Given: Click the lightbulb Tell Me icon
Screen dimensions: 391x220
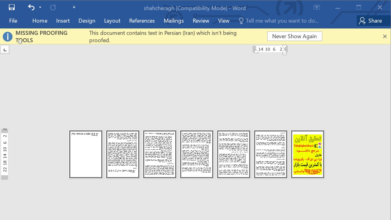Looking at the screenshot, I should click(241, 21).
